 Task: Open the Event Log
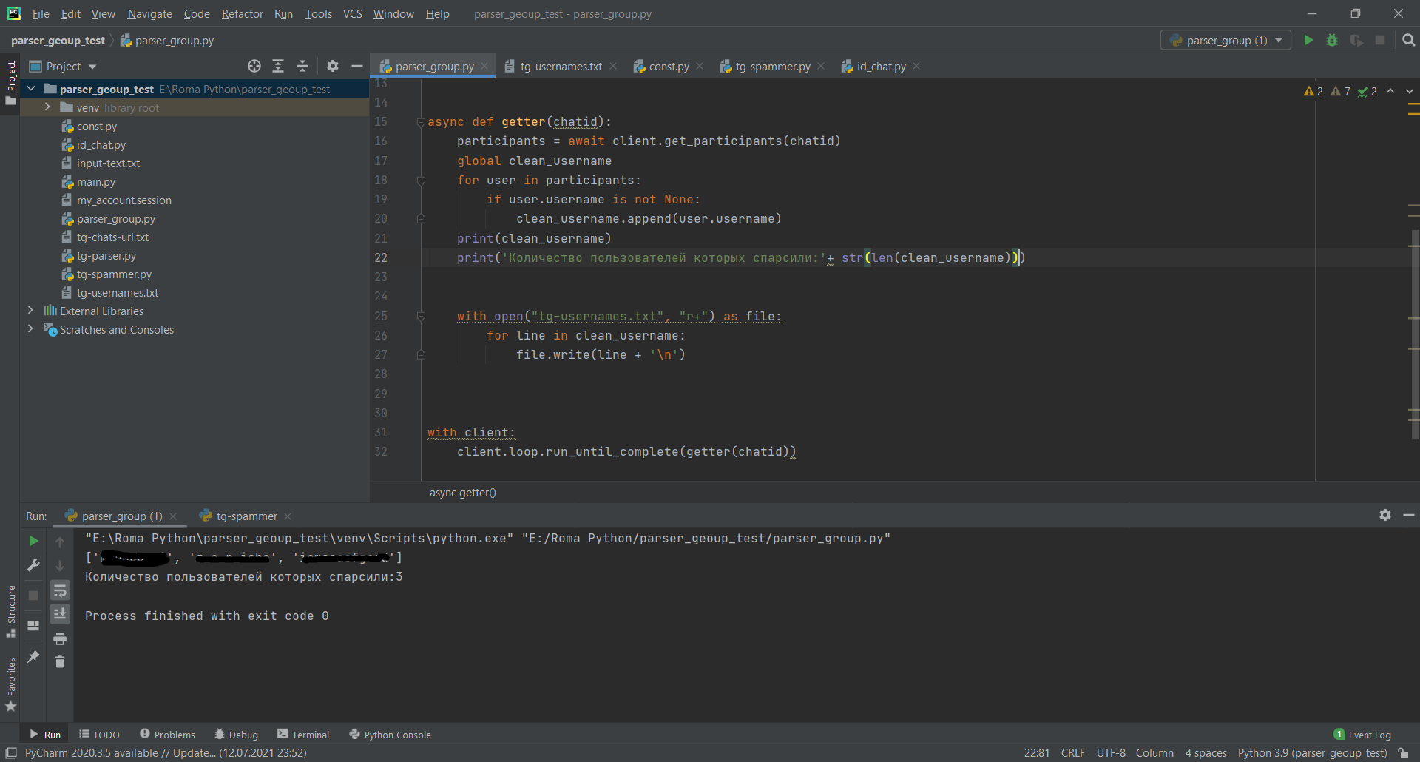coord(1362,735)
